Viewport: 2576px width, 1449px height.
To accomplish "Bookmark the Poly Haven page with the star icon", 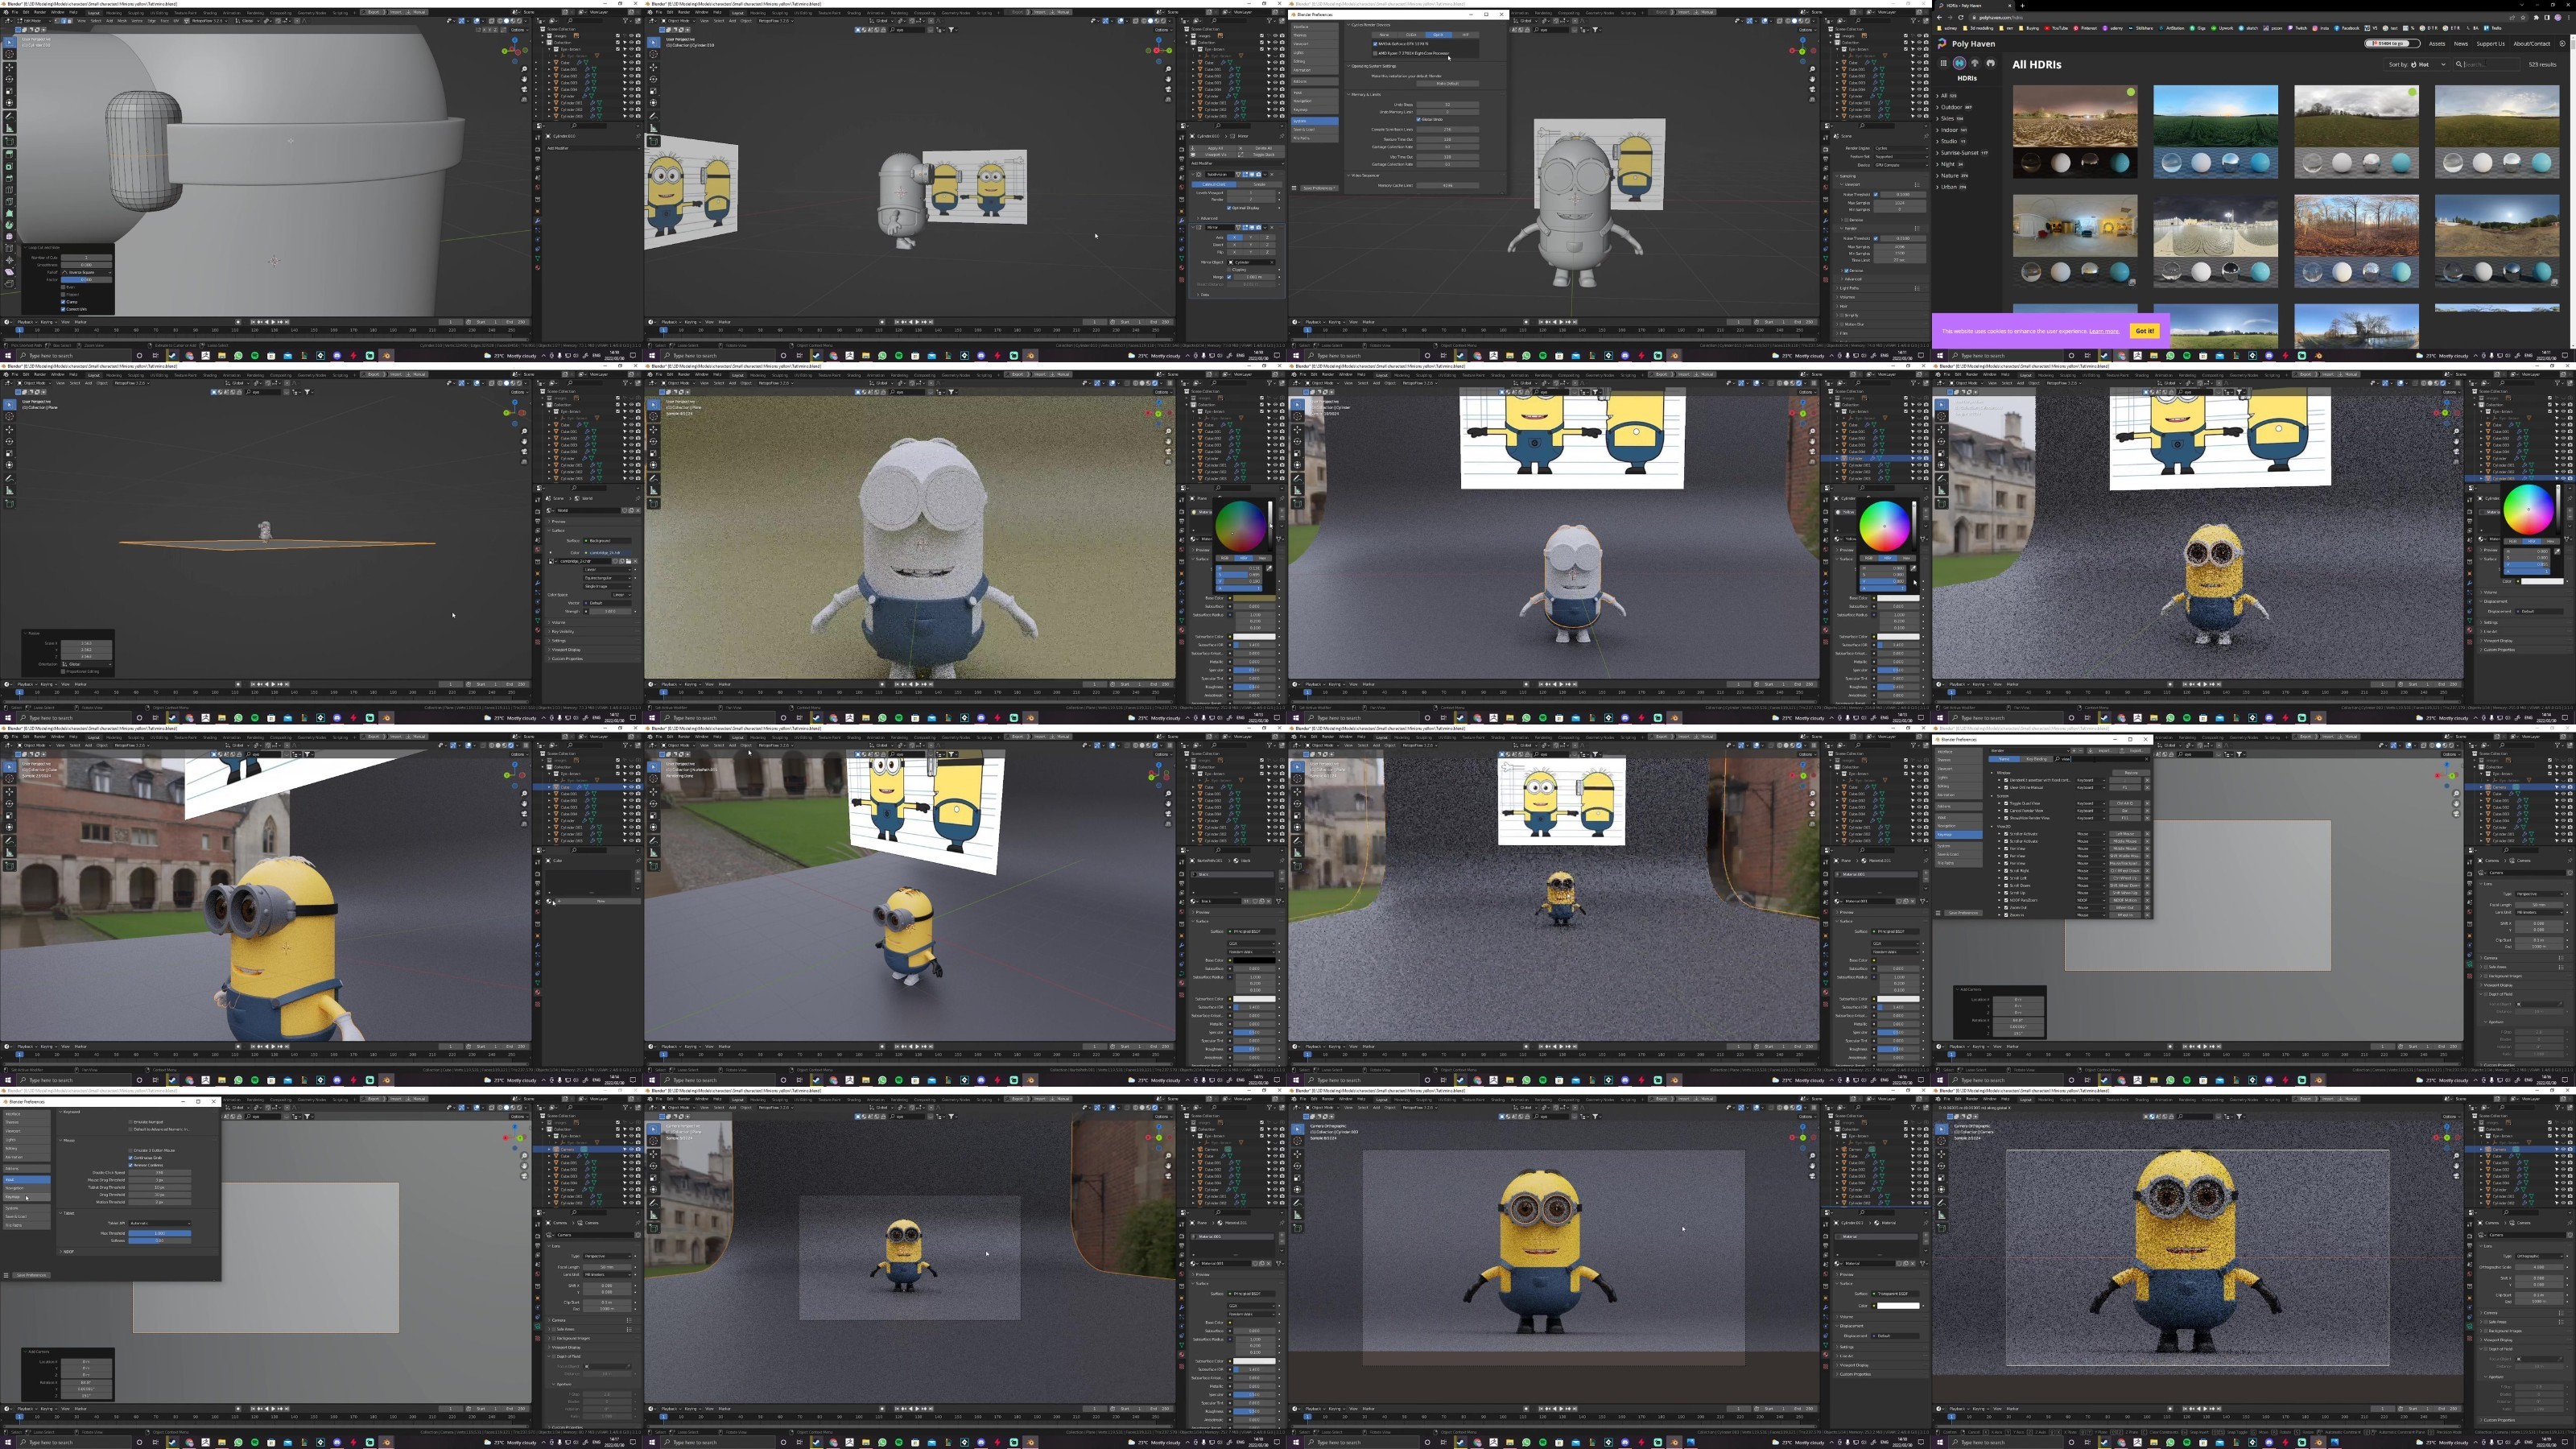I will 2523,17.
